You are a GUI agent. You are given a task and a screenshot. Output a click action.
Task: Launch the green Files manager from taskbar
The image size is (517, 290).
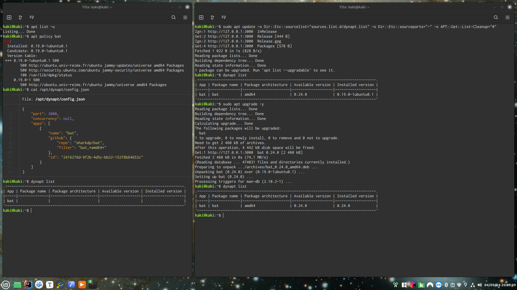click(x=18, y=285)
